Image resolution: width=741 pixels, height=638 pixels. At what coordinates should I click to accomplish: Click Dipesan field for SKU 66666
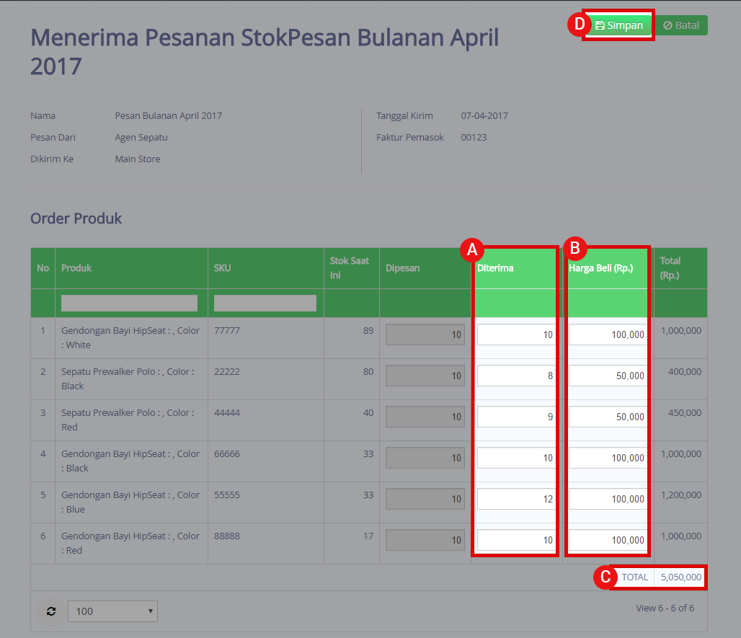(x=425, y=458)
